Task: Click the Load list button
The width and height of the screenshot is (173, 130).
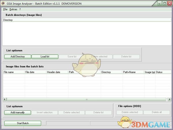Action: 45,57
